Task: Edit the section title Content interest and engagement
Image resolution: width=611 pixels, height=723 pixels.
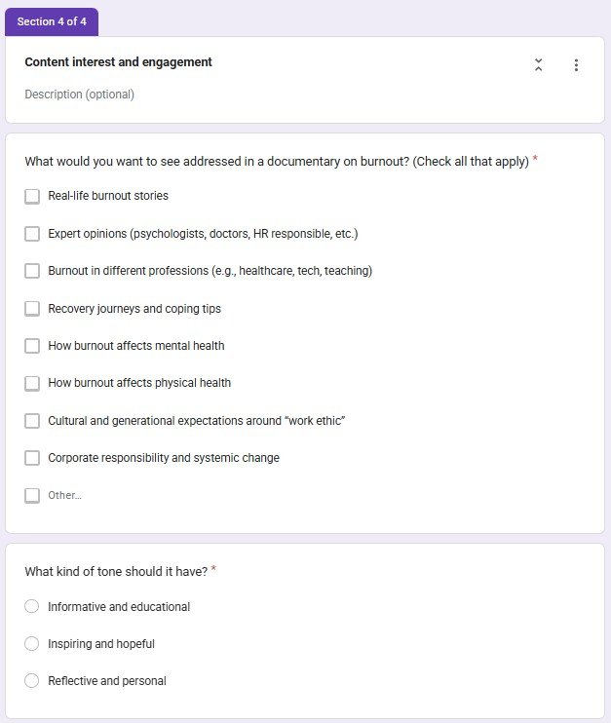Action: 119,61
